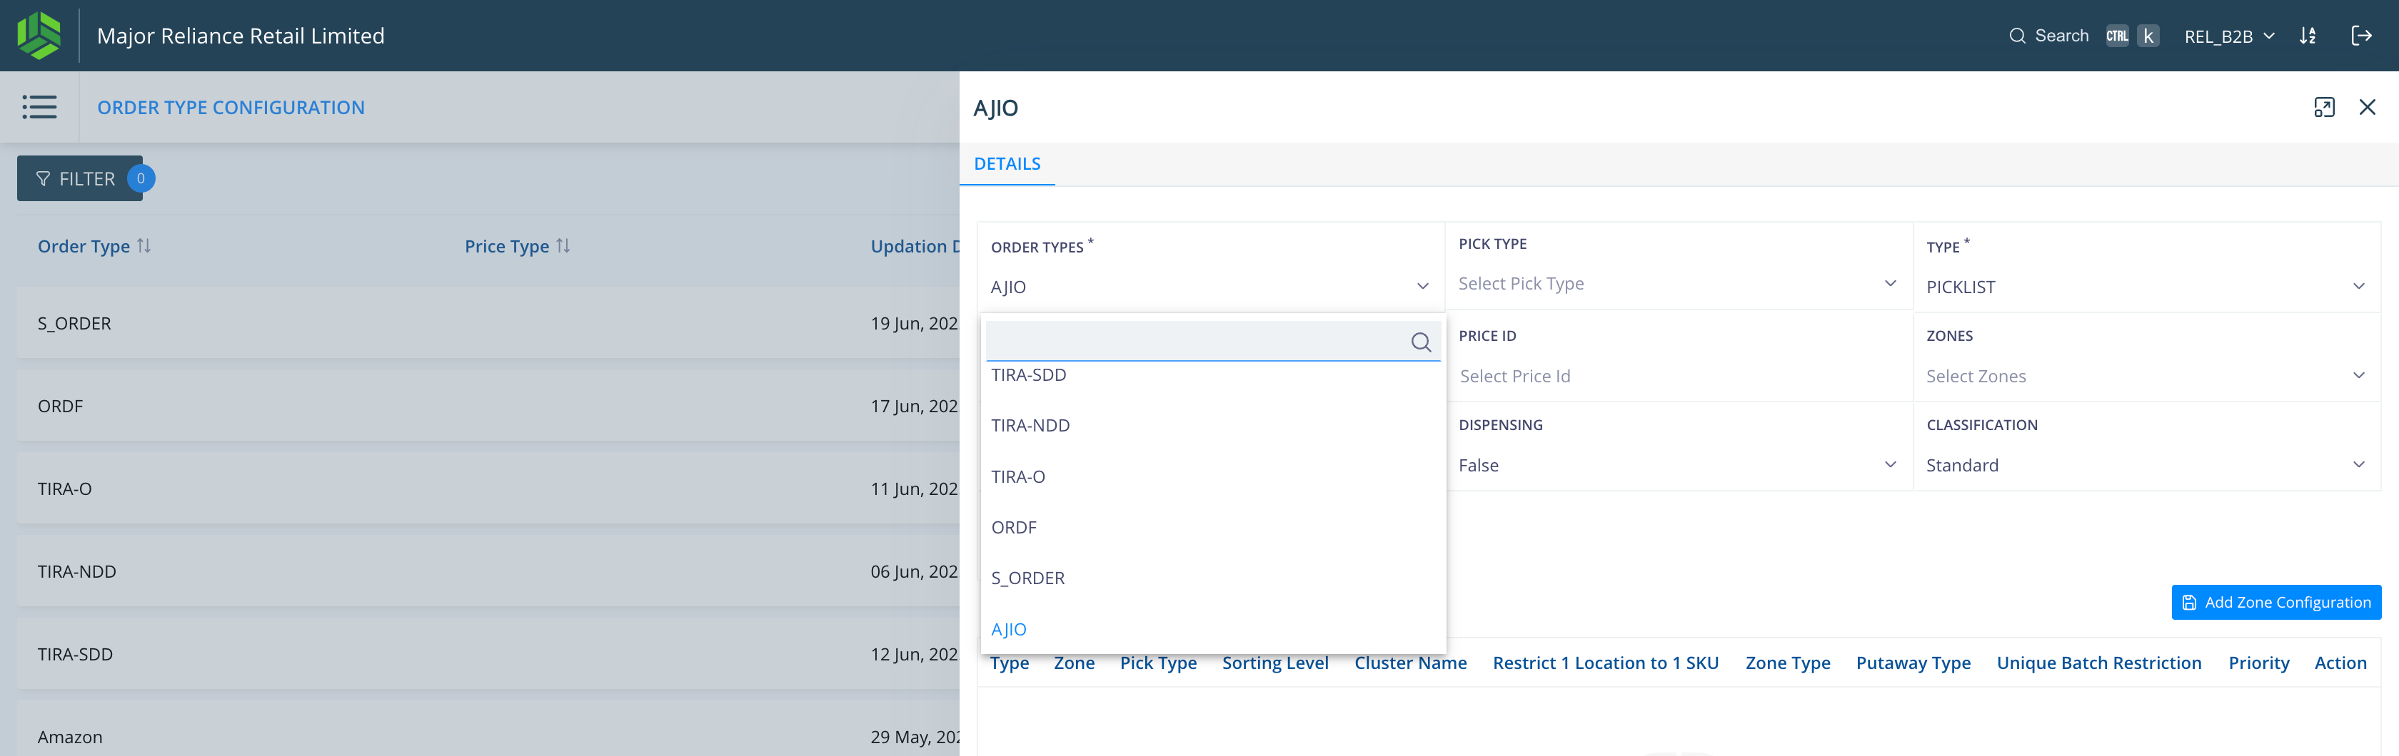Click the Action column header

2340,663
